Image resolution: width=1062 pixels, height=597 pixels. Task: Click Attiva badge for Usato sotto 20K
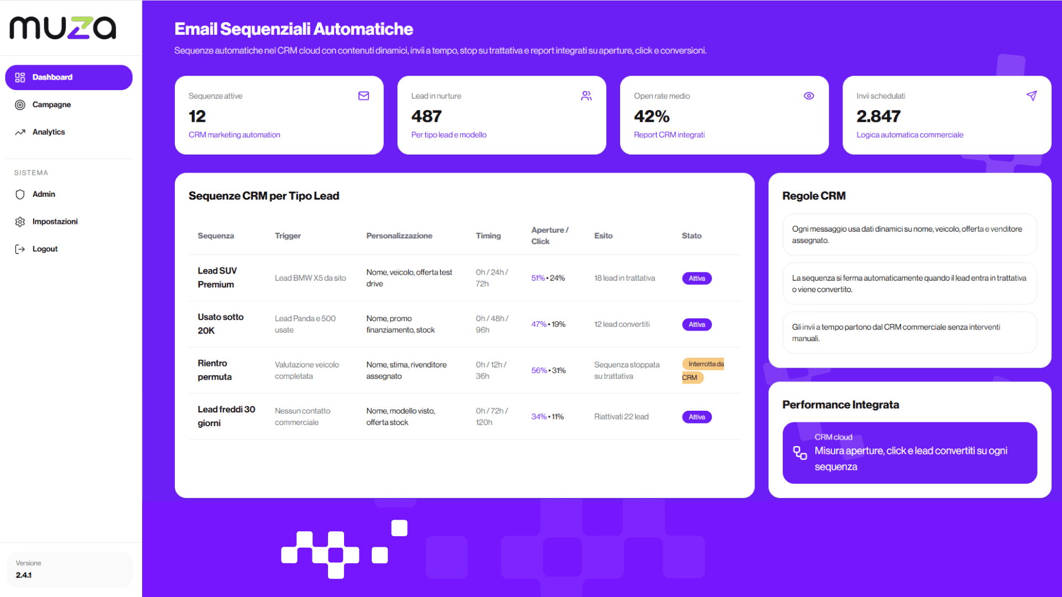pyautogui.click(x=697, y=325)
